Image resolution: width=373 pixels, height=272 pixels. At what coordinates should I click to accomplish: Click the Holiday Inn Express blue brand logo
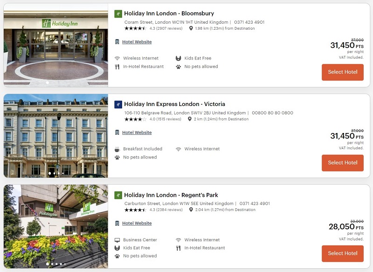coord(118,104)
